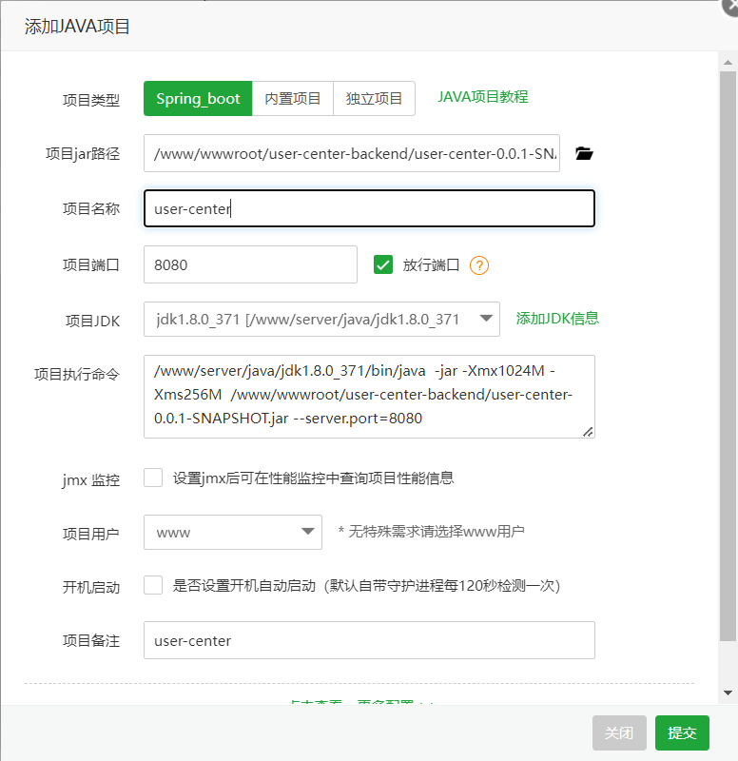Click the scrollbar down arrow
Image resolution: width=738 pixels, height=761 pixels.
pyautogui.click(x=728, y=693)
